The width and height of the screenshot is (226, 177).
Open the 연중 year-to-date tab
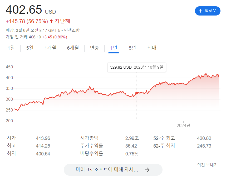point(94,48)
